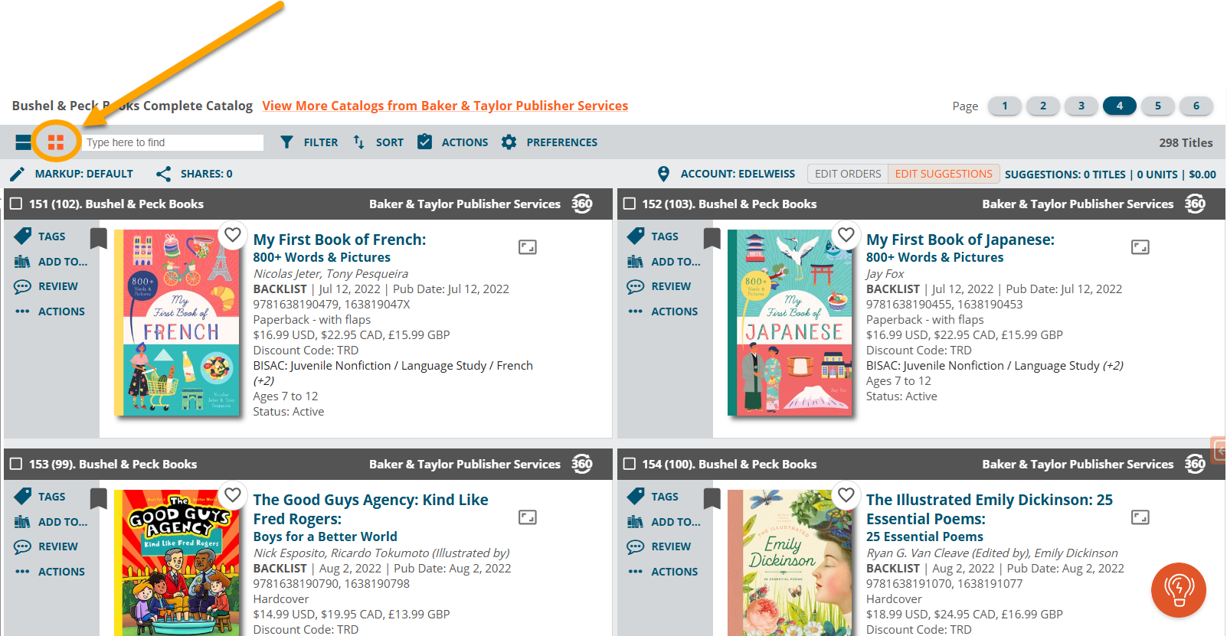
Task: Open Tags for The Good Guys Agency
Action: click(x=40, y=497)
